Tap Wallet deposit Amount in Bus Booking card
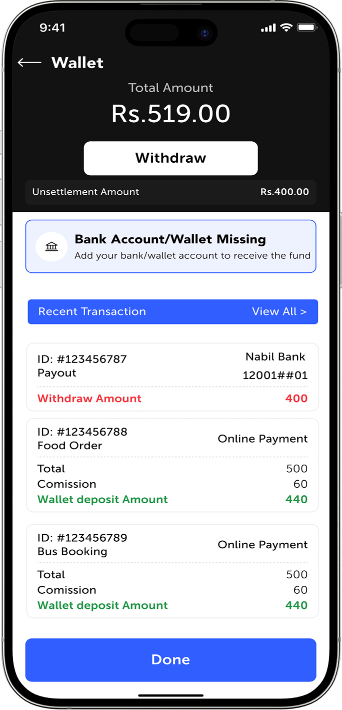Image resolution: width=342 pixels, height=710 pixels. pyautogui.click(x=102, y=605)
